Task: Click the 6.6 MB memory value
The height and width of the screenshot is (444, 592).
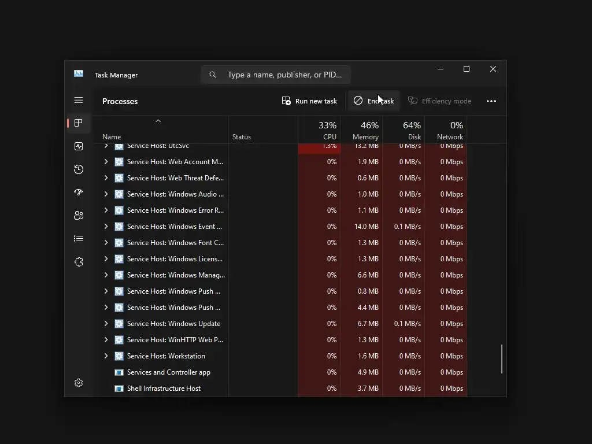Action: click(368, 275)
